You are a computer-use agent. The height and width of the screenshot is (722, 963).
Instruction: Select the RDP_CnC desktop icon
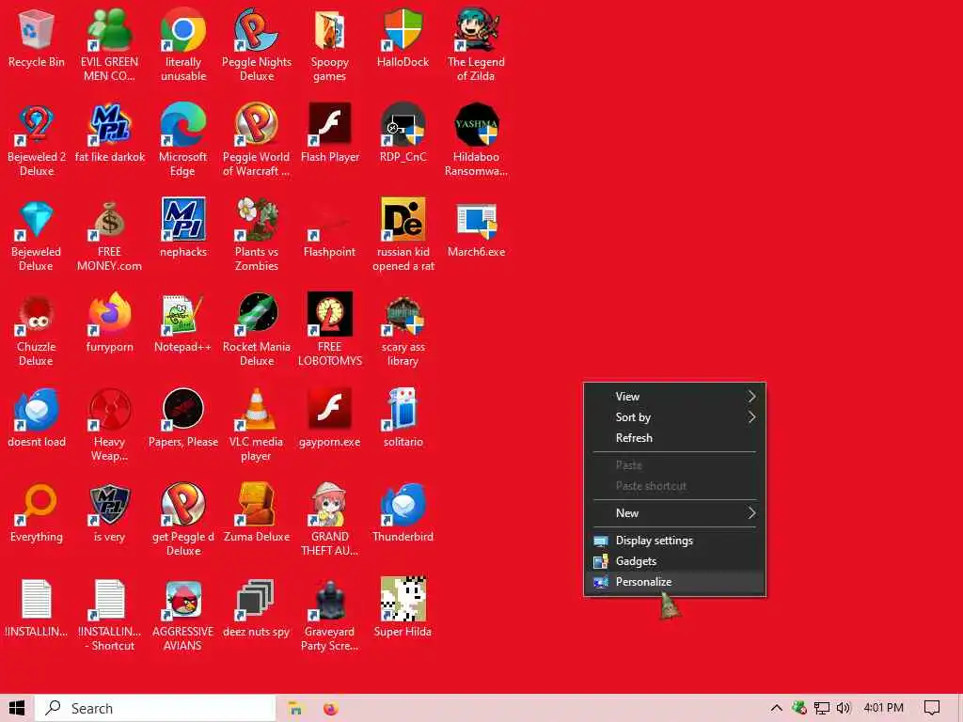403,124
